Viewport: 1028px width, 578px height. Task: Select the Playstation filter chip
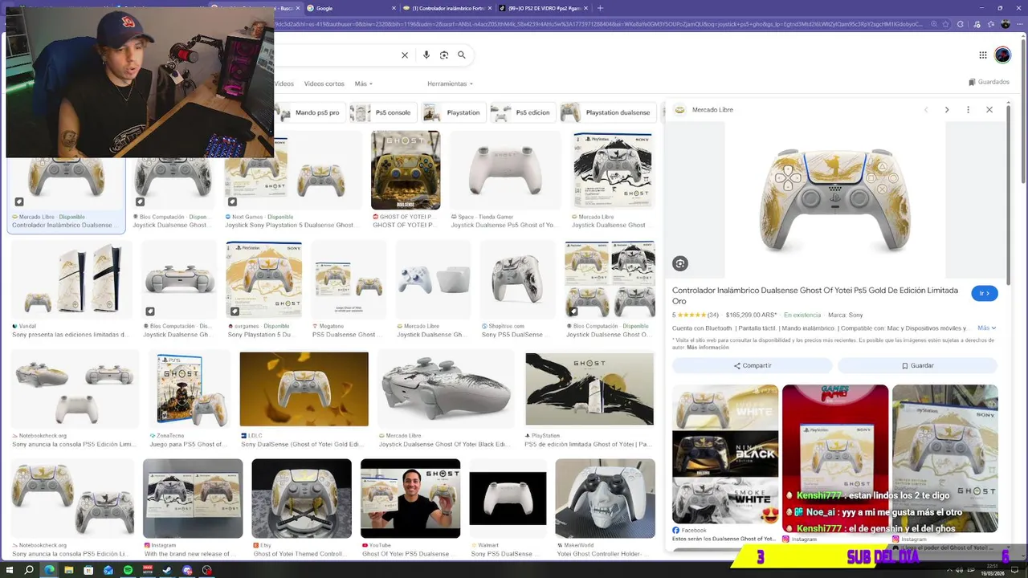pyautogui.click(x=454, y=112)
